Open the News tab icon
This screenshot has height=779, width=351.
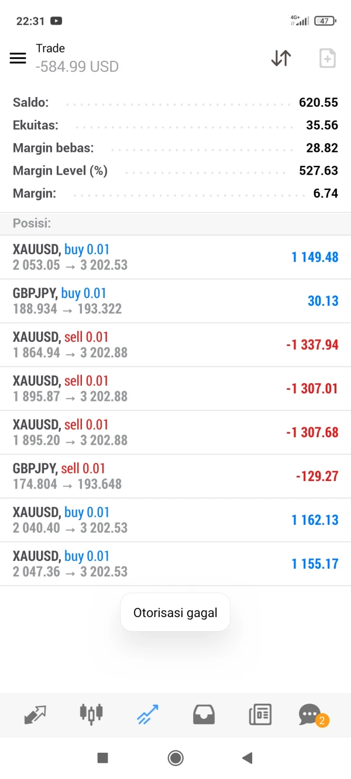click(x=260, y=714)
